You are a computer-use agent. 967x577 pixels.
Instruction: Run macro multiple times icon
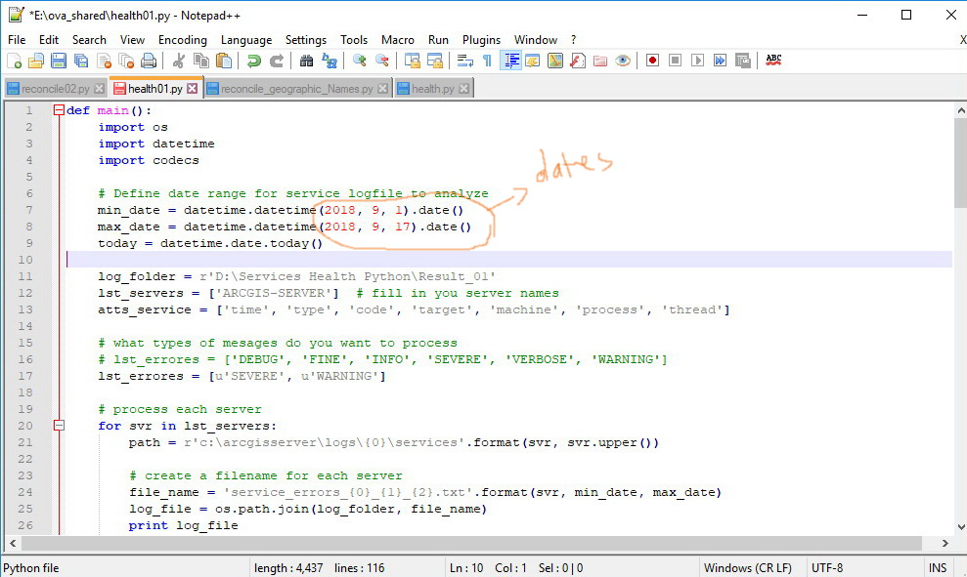point(720,61)
